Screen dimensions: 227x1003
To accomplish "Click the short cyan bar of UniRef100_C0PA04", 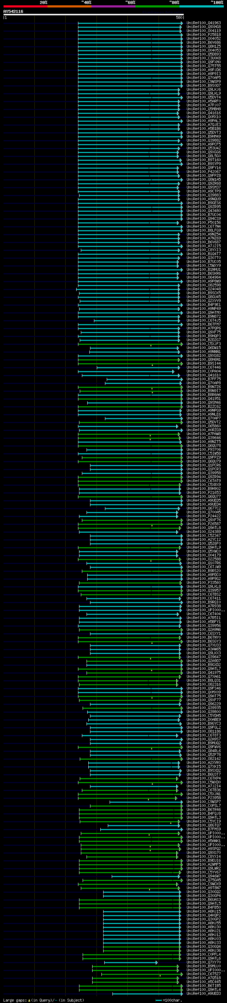I will 126,371.
